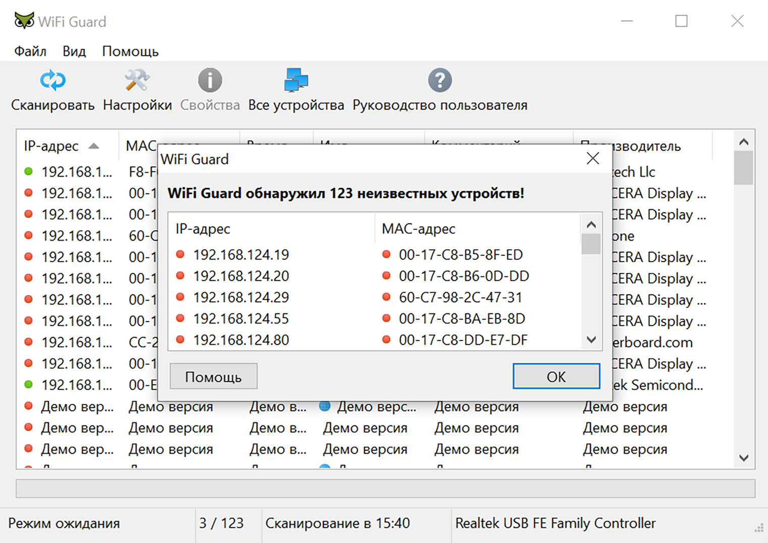The width and height of the screenshot is (768, 543).
Task: Click dialog list scroll up arrow
Action: pyautogui.click(x=591, y=224)
